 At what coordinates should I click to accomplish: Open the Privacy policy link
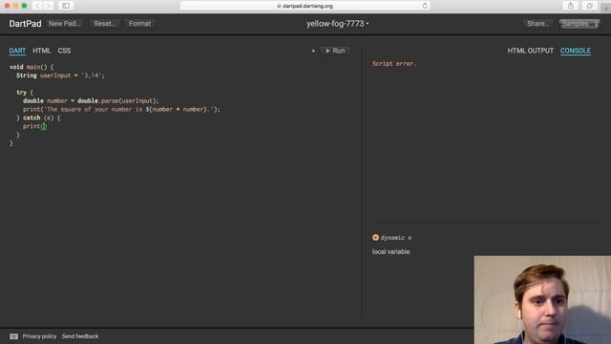pyautogui.click(x=39, y=336)
